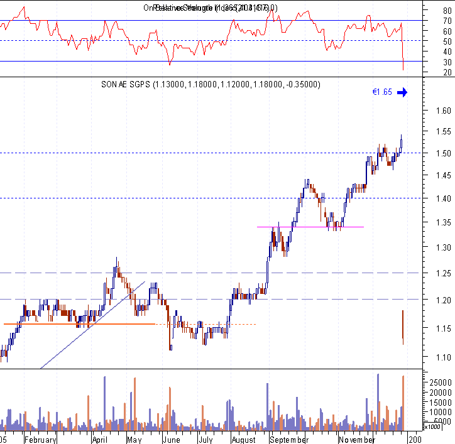Viewport: 455px width, 444px height.
Task: Click the May label on the time axis
Action: [134, 440]
